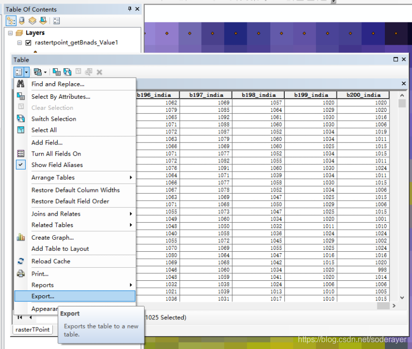Maximize the Table window

click(x=395, y=59)
